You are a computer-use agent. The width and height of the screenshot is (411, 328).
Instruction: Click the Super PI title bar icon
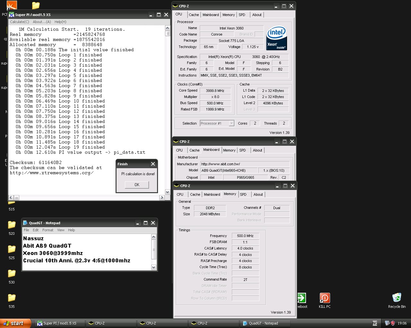coord(12,15)
